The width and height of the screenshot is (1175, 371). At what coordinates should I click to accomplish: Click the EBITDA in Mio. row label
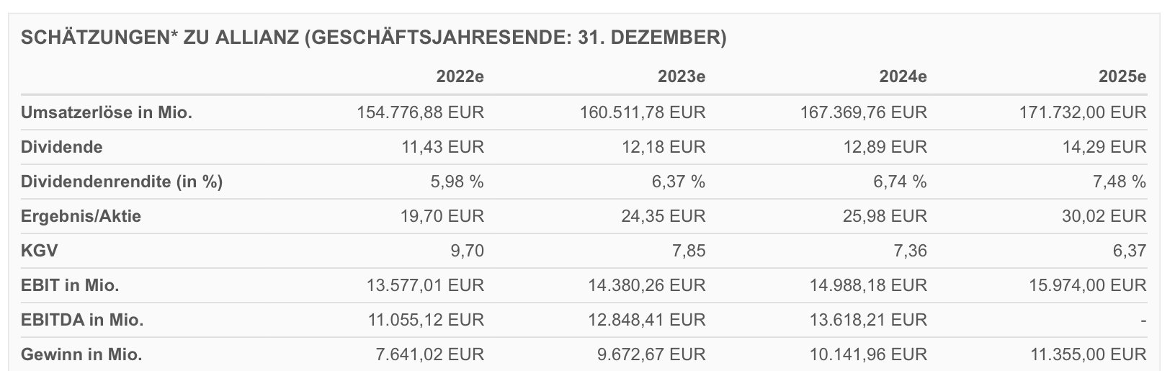[82, 320]
